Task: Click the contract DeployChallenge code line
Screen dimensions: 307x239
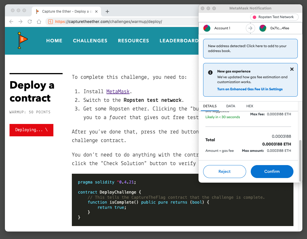Action: (109, 192)
